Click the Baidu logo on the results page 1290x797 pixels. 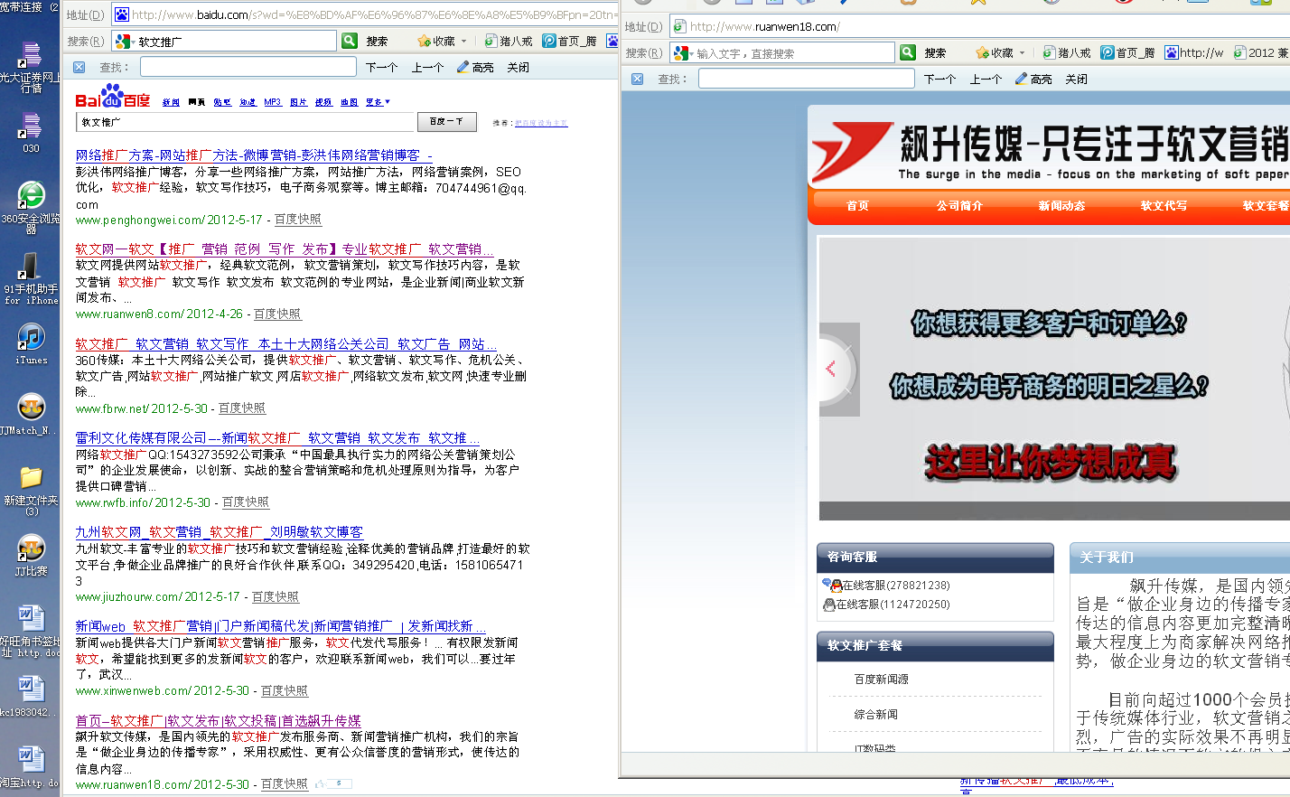click(112, 96)
